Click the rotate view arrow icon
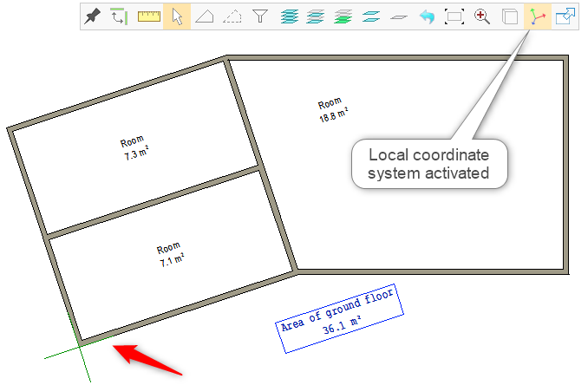588x385 pixels. click(120, 16)
